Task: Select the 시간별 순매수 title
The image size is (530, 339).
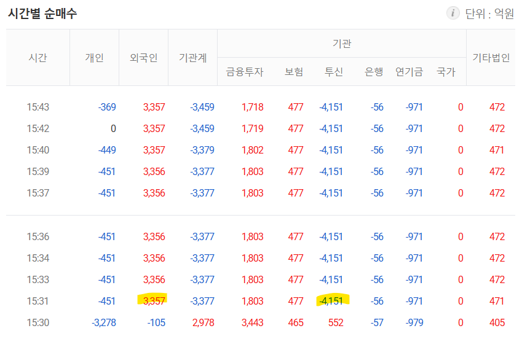Action: (x=42, y=14)
